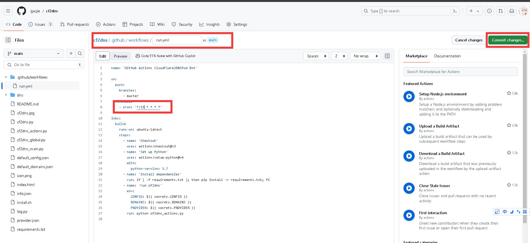530x243 pixels.
Task: Open index.html in file tree
Action: coord(26,185)
